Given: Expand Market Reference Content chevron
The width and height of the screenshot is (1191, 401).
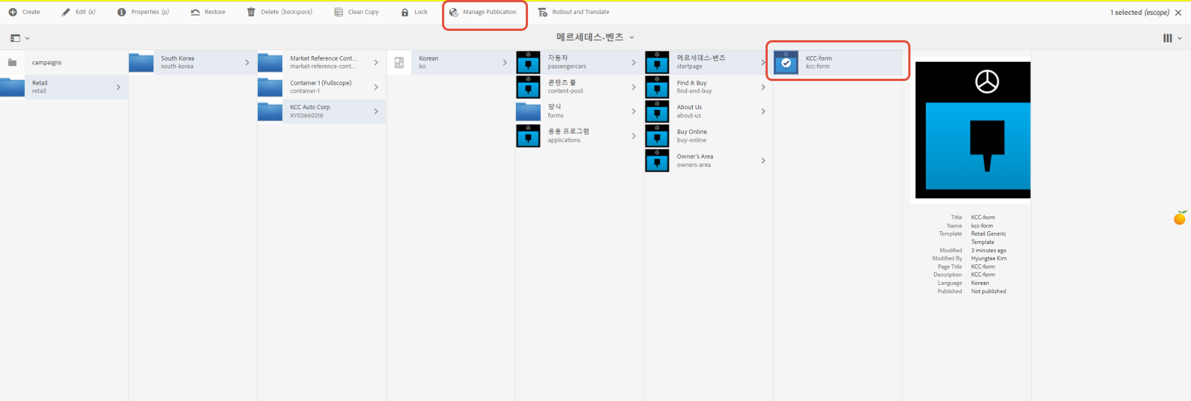Looking at the screenshot, I should (x=376, y=62).
